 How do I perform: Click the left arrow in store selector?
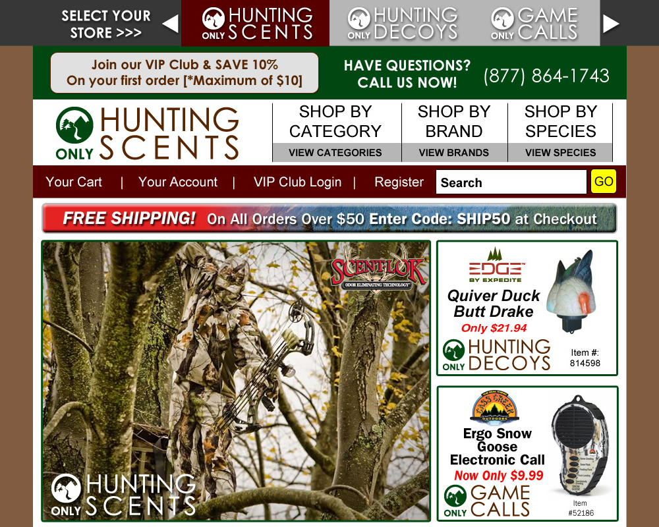click(x=171, y=24)
